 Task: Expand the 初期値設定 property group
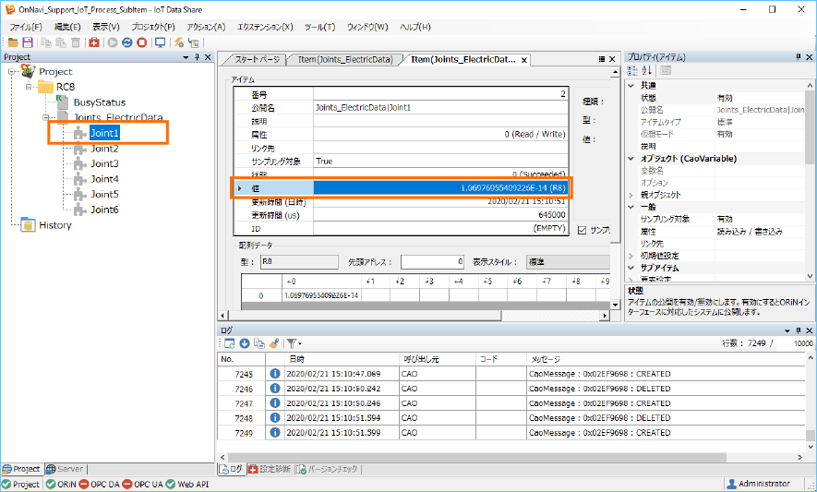point(632,256)
